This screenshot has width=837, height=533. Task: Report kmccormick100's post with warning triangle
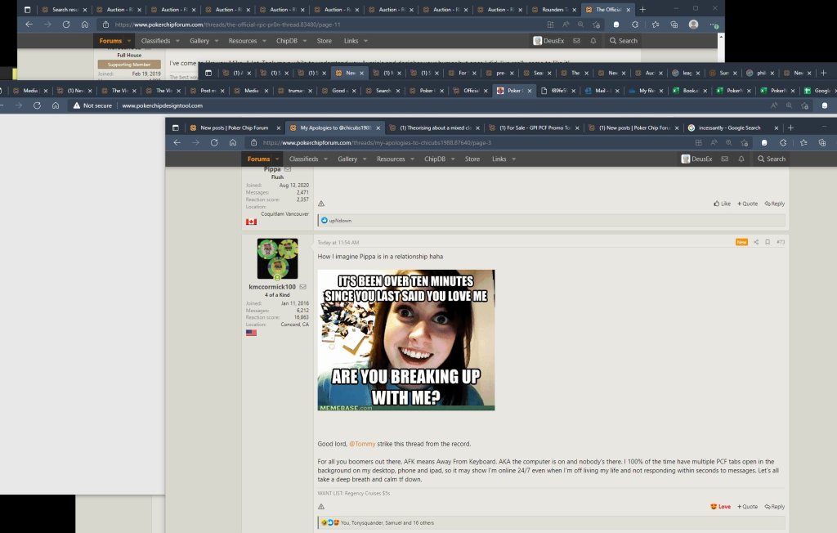coord(321,506)
